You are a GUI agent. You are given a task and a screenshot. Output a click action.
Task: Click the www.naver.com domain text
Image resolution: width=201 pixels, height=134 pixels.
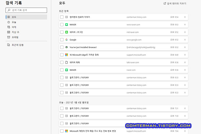click(133, 25)
